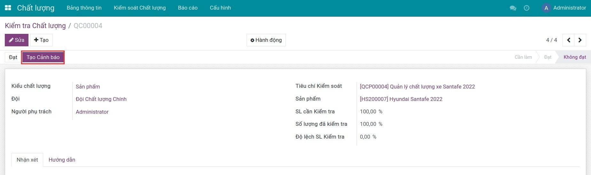Image resolution: width=591 pixels, height=175 pixels.
Task: Go to next record arrow
Action: point(580,40)
